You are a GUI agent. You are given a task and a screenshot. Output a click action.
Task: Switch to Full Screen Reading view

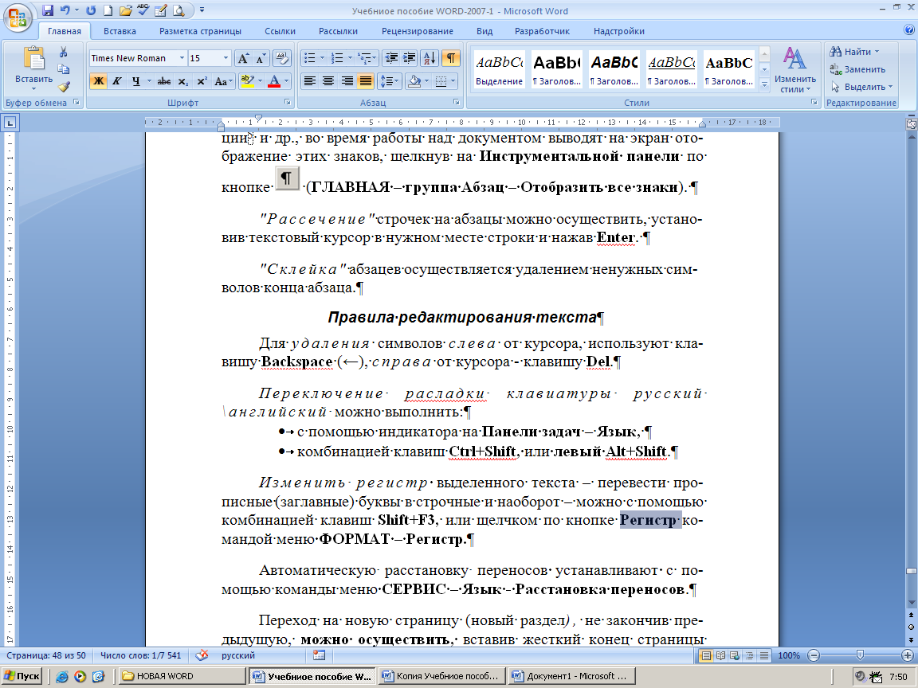[720, 656]
